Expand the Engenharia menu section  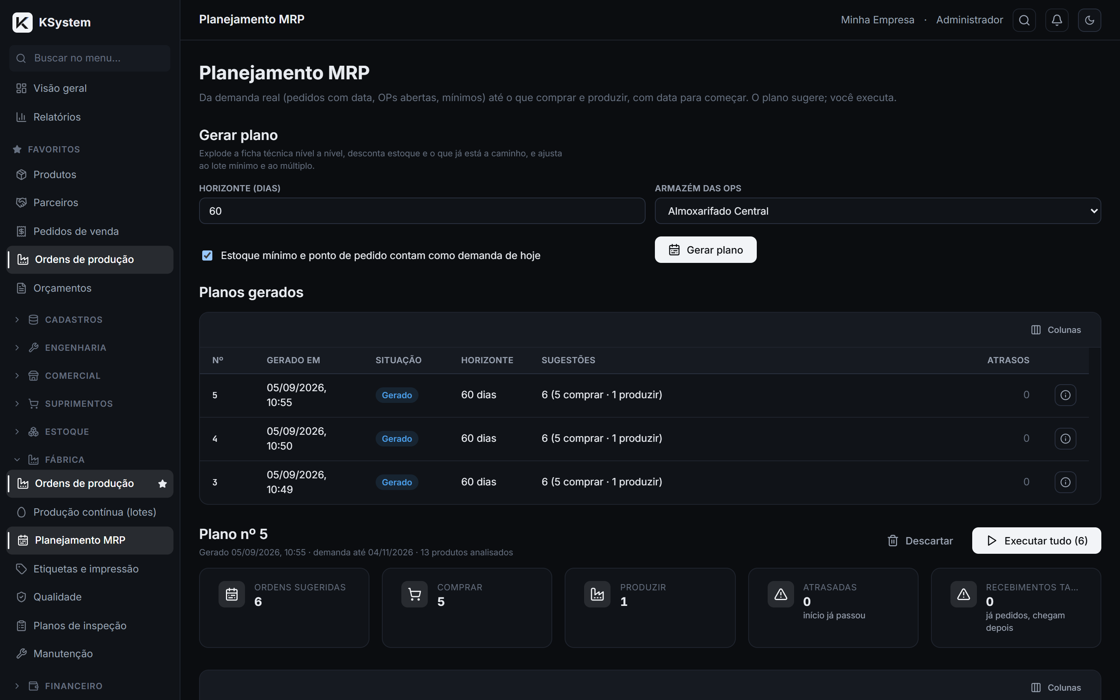click(90, 347)
